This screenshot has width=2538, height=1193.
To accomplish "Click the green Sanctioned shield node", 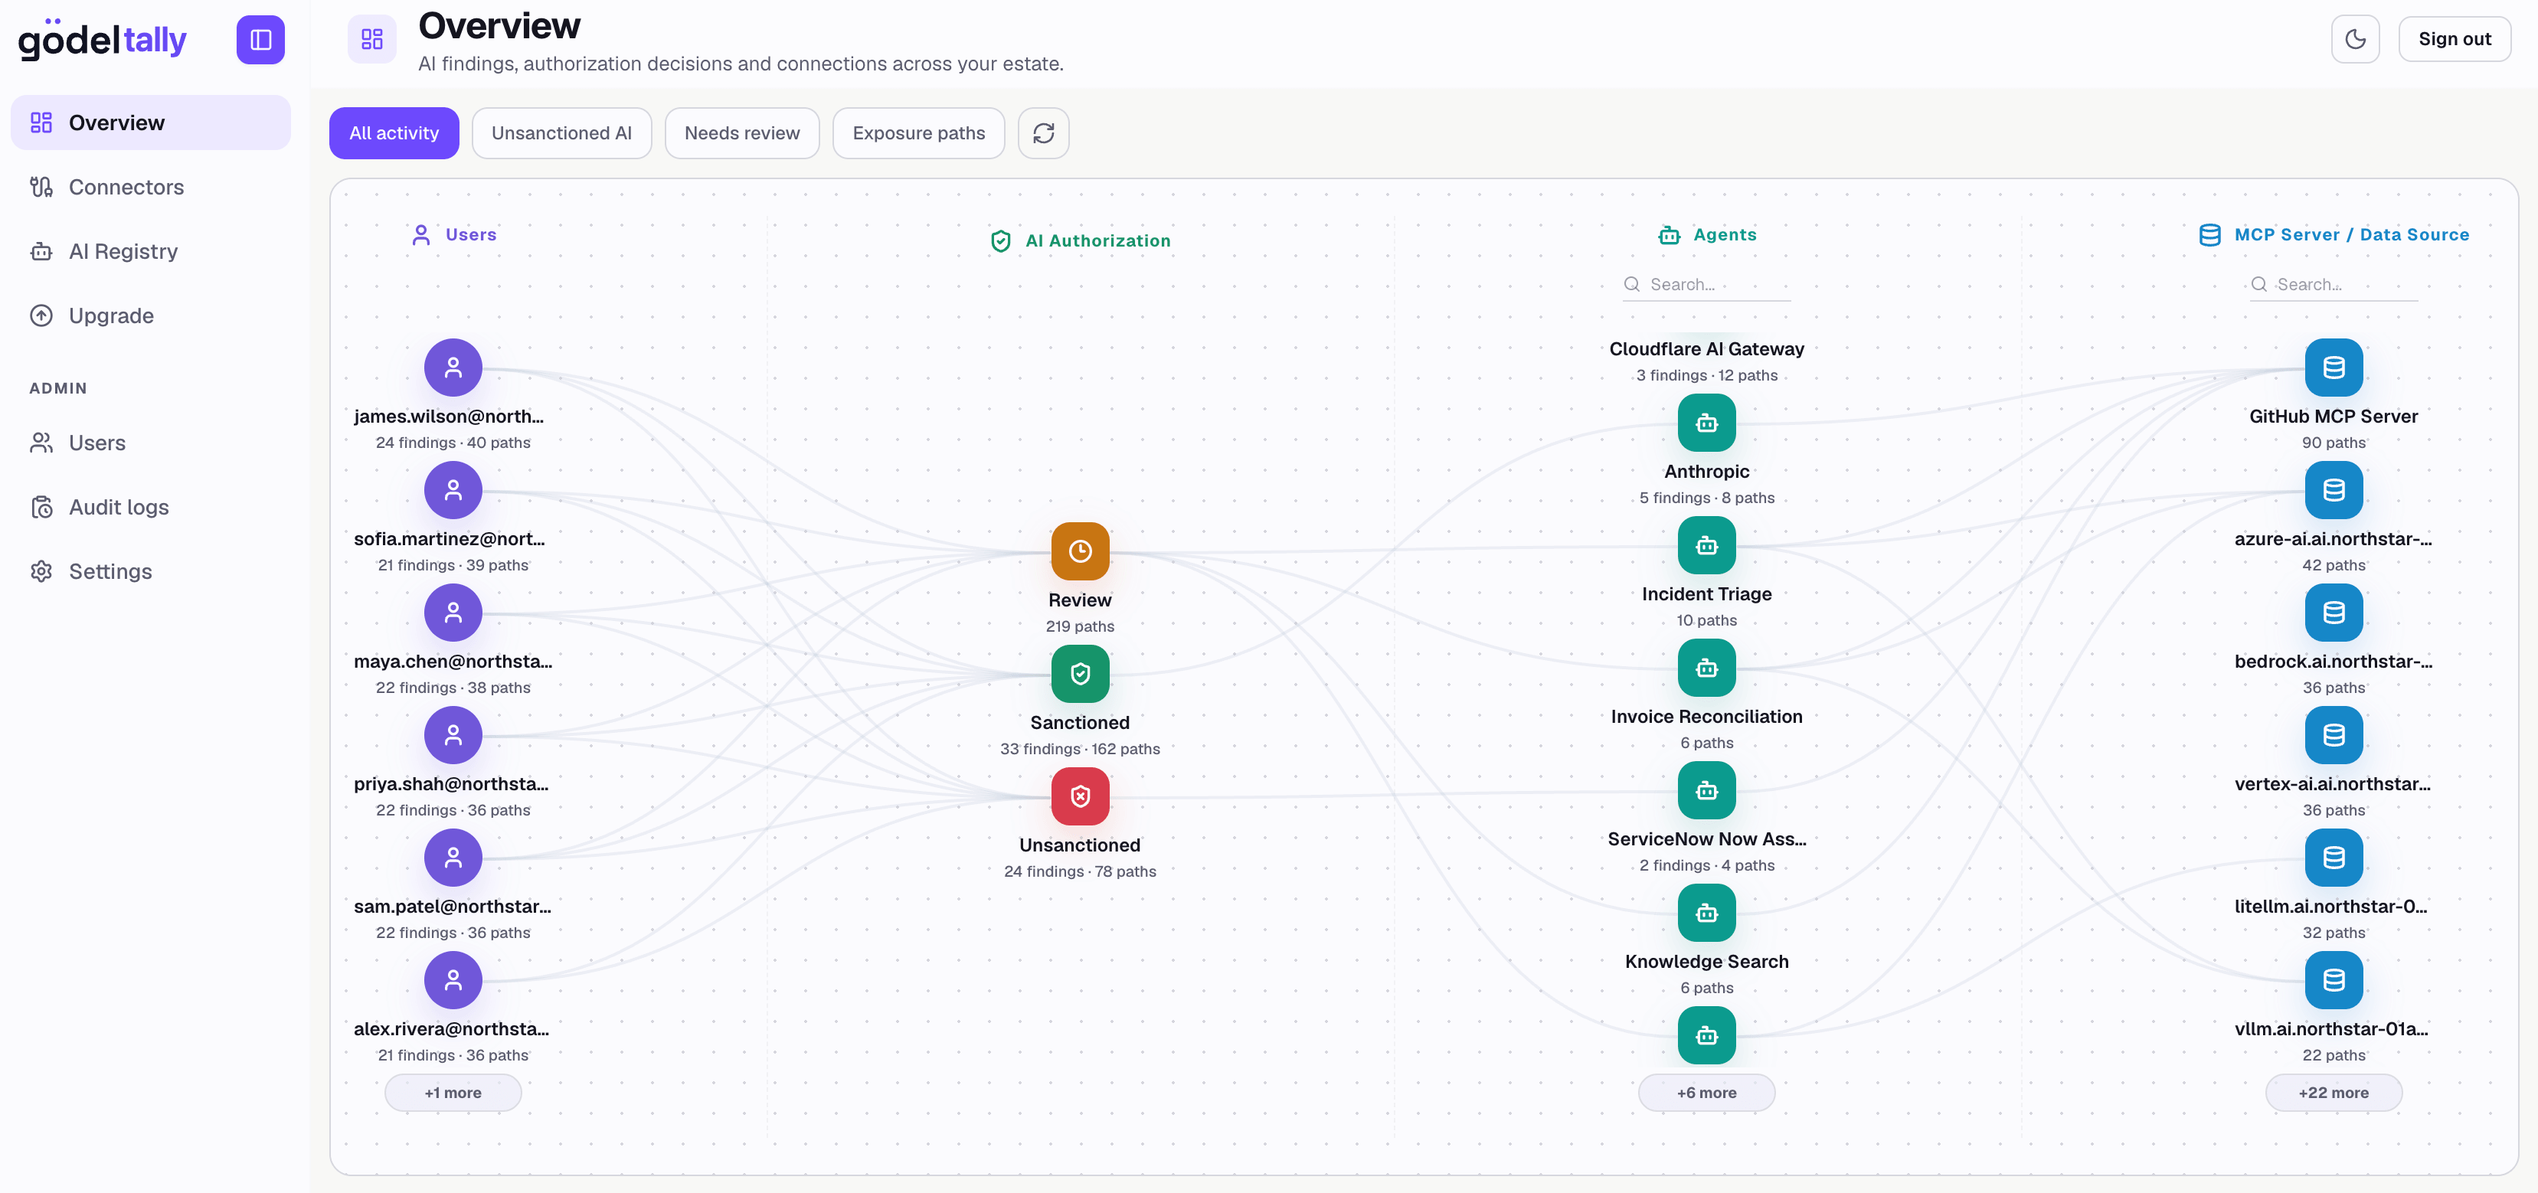I will (x=1080, y=674).
